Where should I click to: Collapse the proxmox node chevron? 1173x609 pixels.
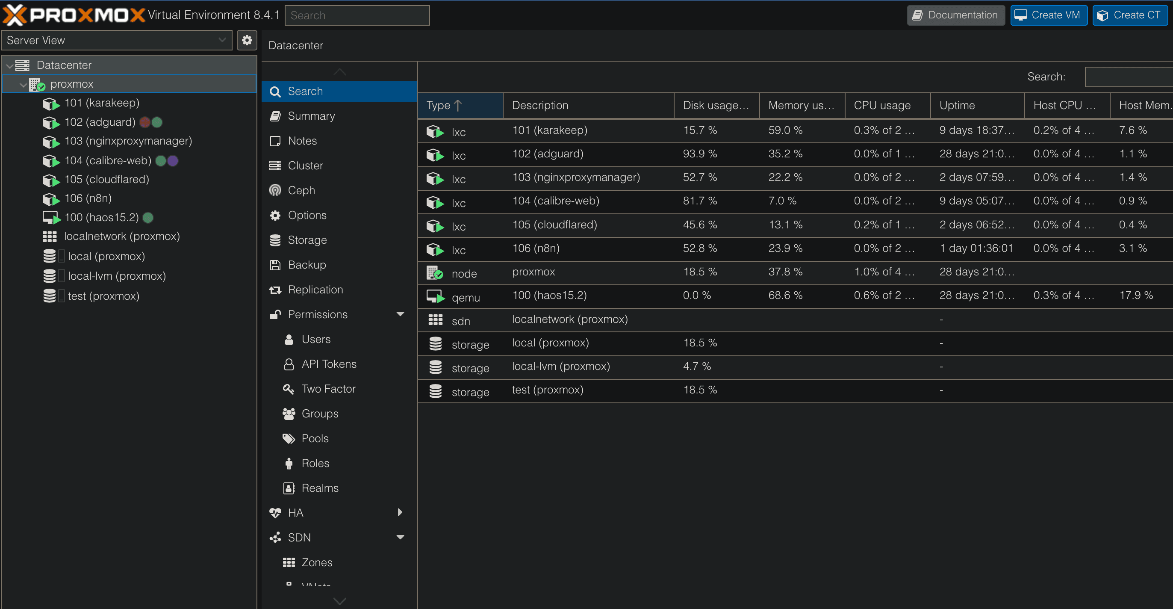(23, 85)
